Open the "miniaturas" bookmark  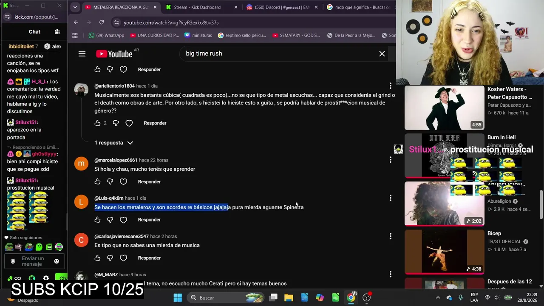coord(198,35)
